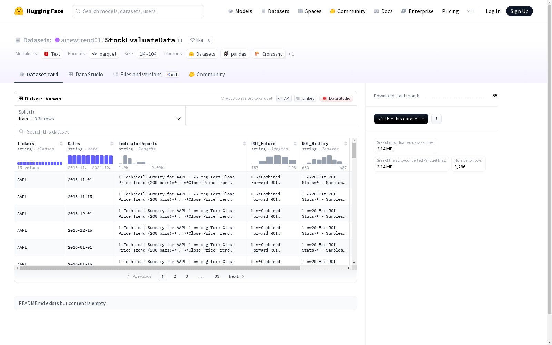The width and height of the screenshot is (552, 345).
Task: Click ainewtrend01 user avatar
Action: coord(57,40)
